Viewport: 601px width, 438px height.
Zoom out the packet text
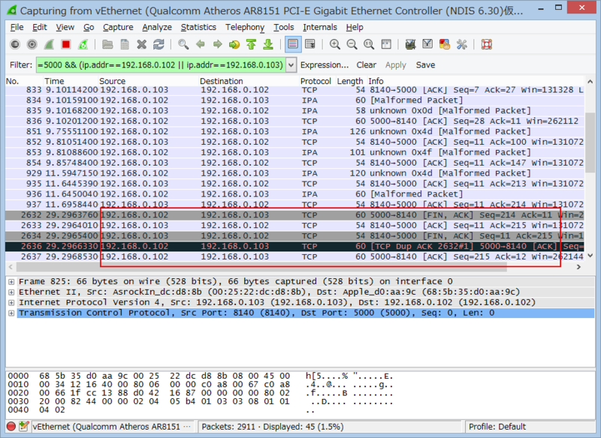tap(352, 44)
